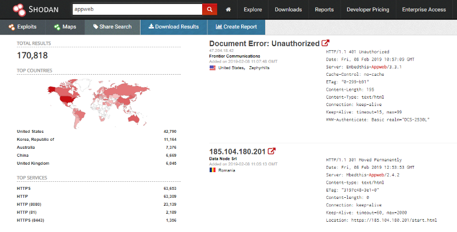Filter by Korea, Republic of
The width and height of the screenshot is (457, 232).
point(35,139)
